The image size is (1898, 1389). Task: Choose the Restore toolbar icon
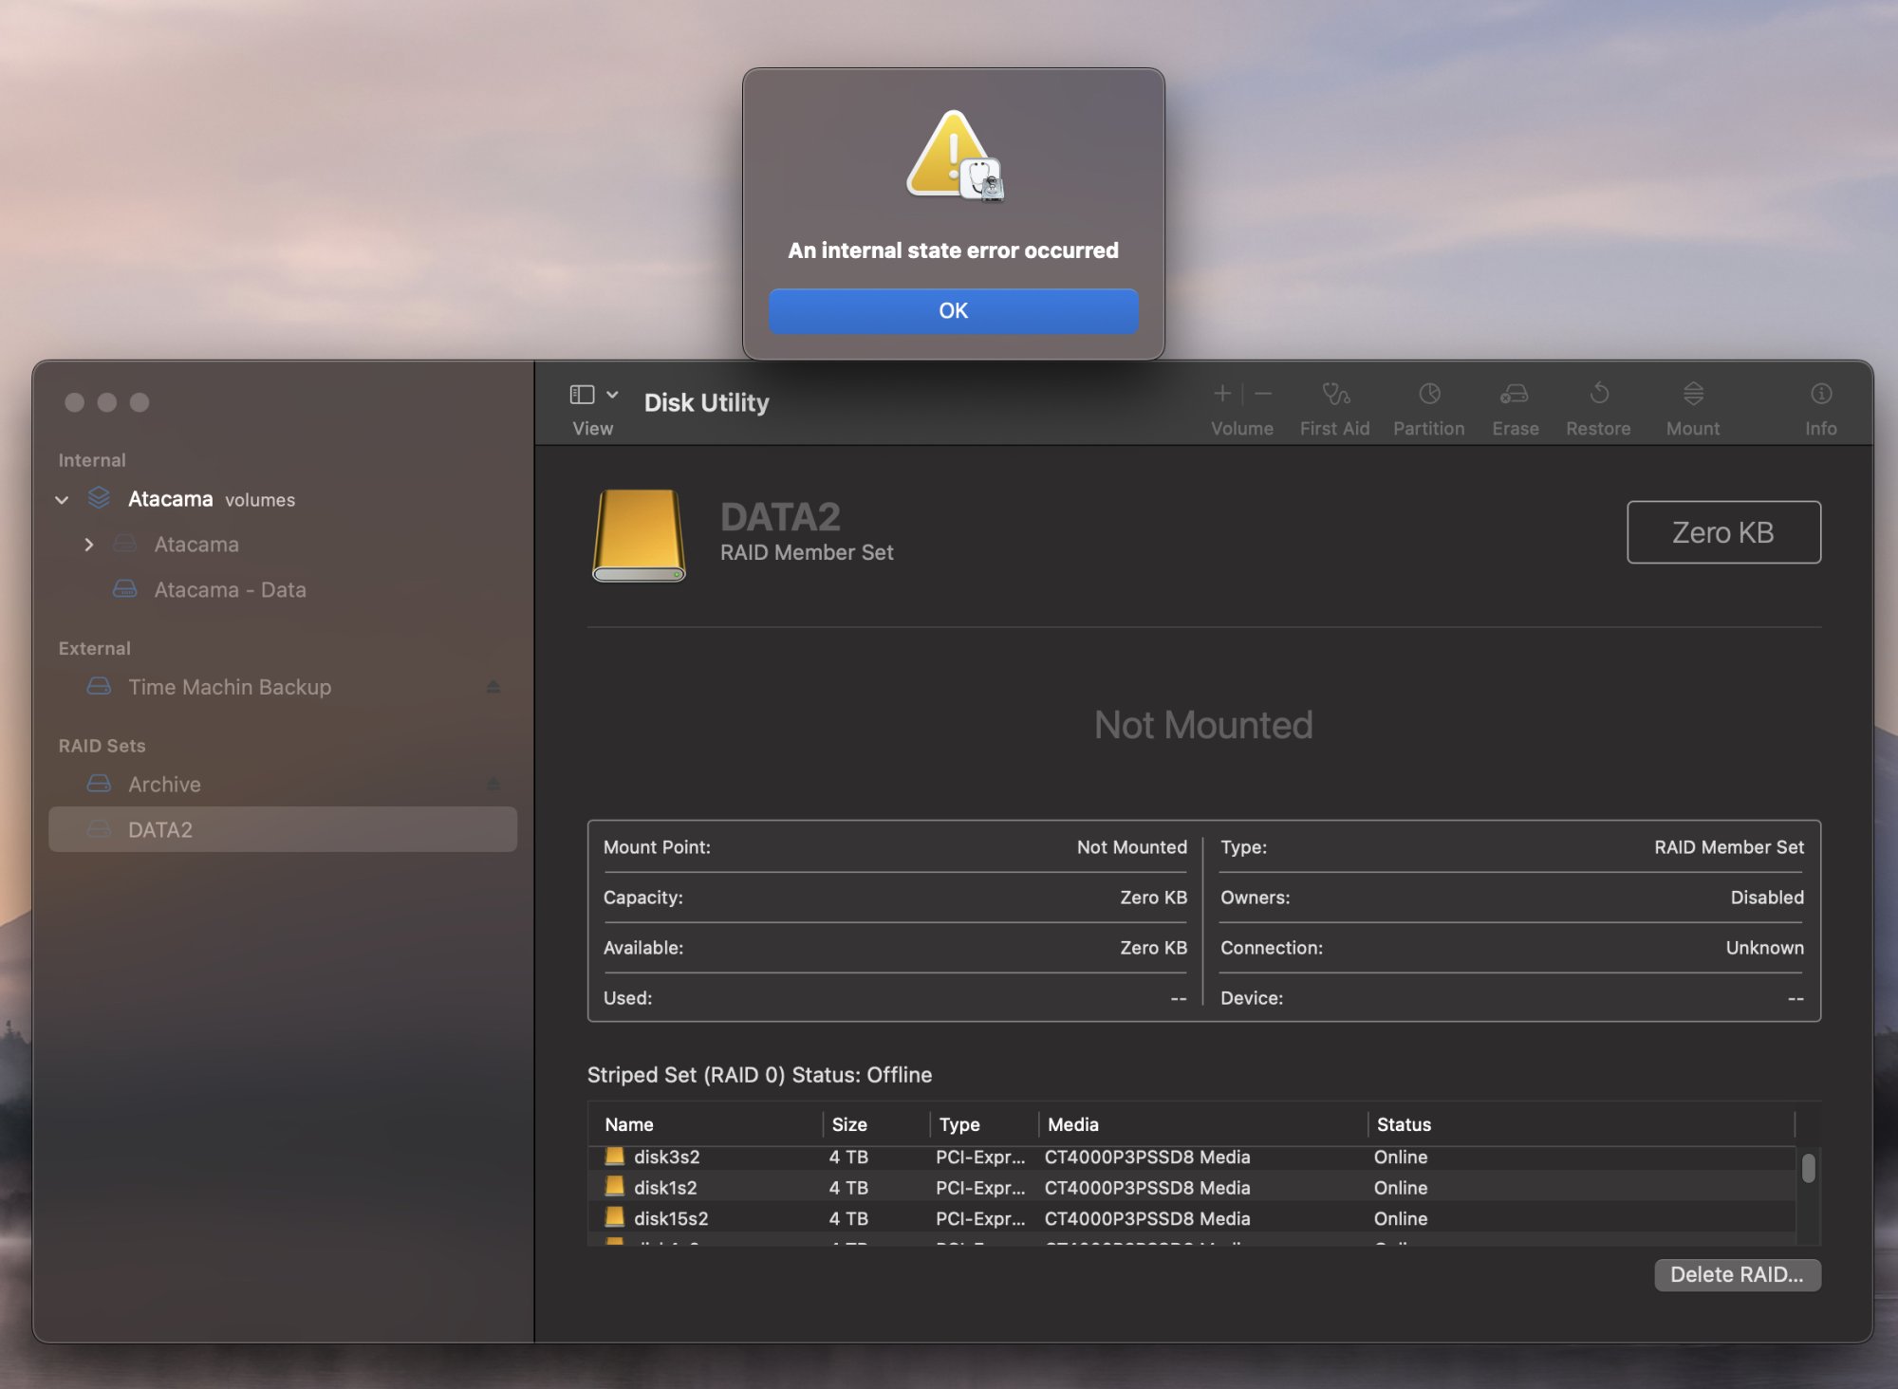(1599, 393)
